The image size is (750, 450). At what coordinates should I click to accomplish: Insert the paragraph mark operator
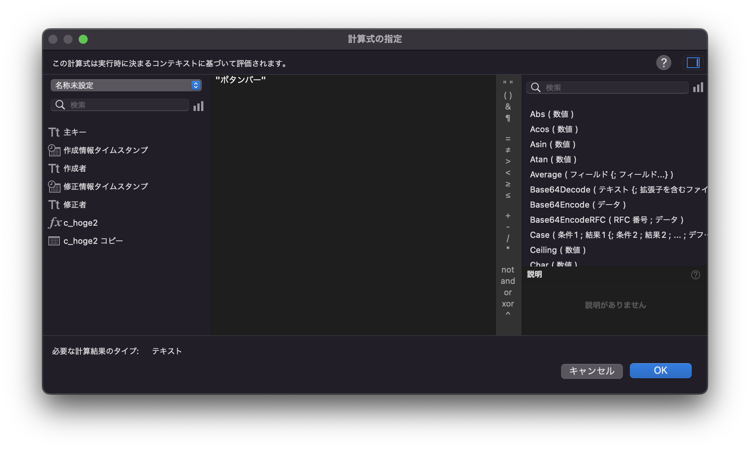[508, 118]
